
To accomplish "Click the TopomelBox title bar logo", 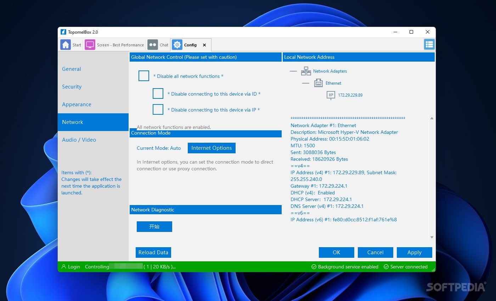I will pyautogui.click(x=63, y=32).
